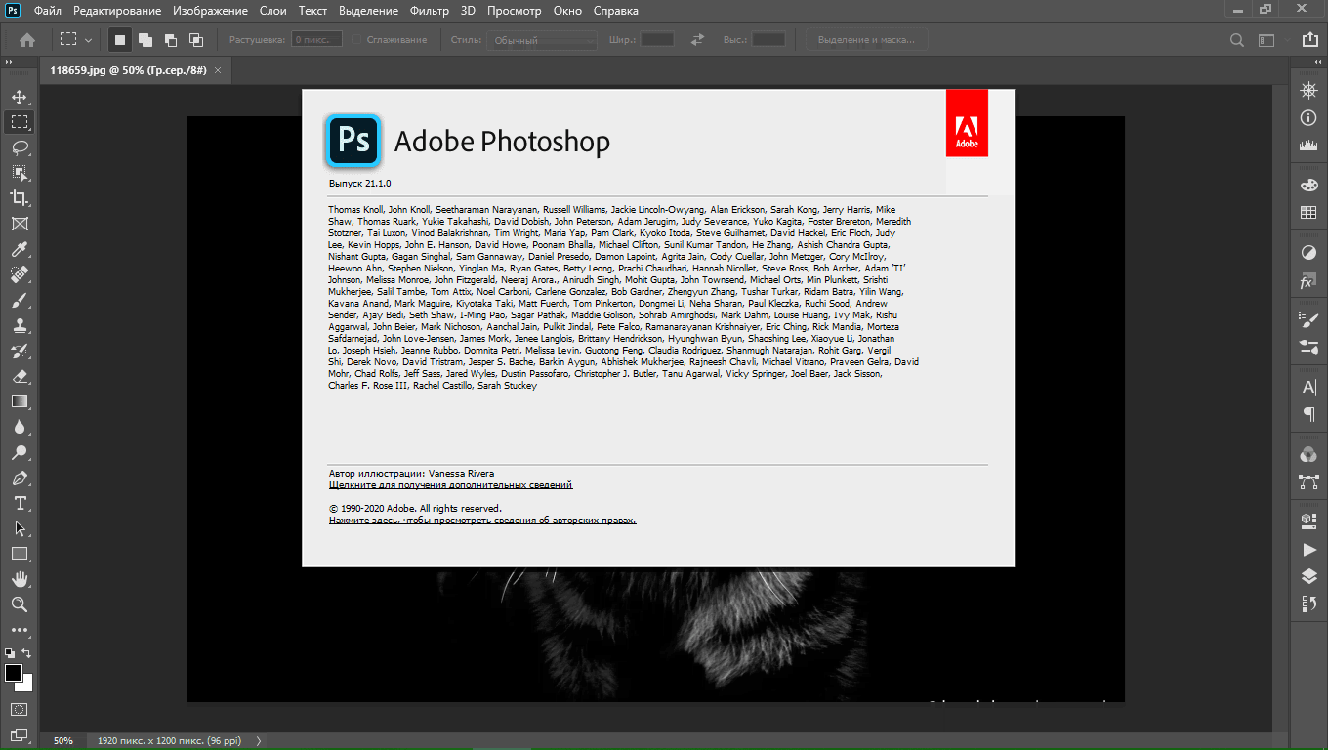Select the Hand tool
Viewport: 1328px width, 750px height.
19,579
